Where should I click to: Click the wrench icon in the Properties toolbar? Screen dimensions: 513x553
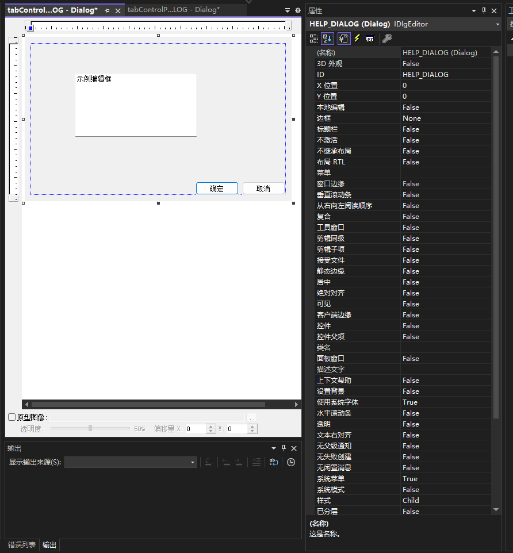(x=386, y=39)
